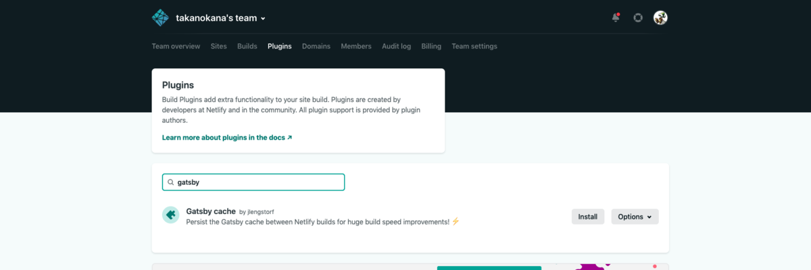Open Team settings tab
Image resolution: width=811 pixels, height=270 pixels.
click(474, 47)
